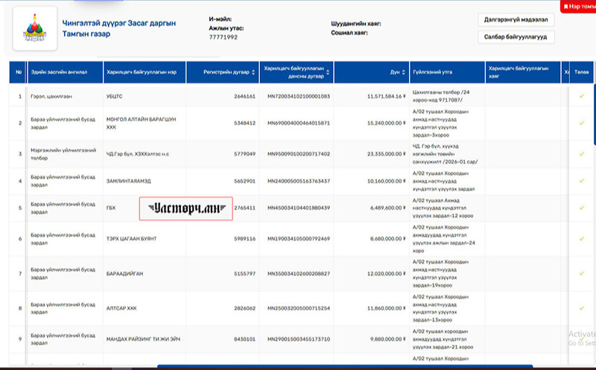Click the Уламжлал.мн watermark logo

186,208
